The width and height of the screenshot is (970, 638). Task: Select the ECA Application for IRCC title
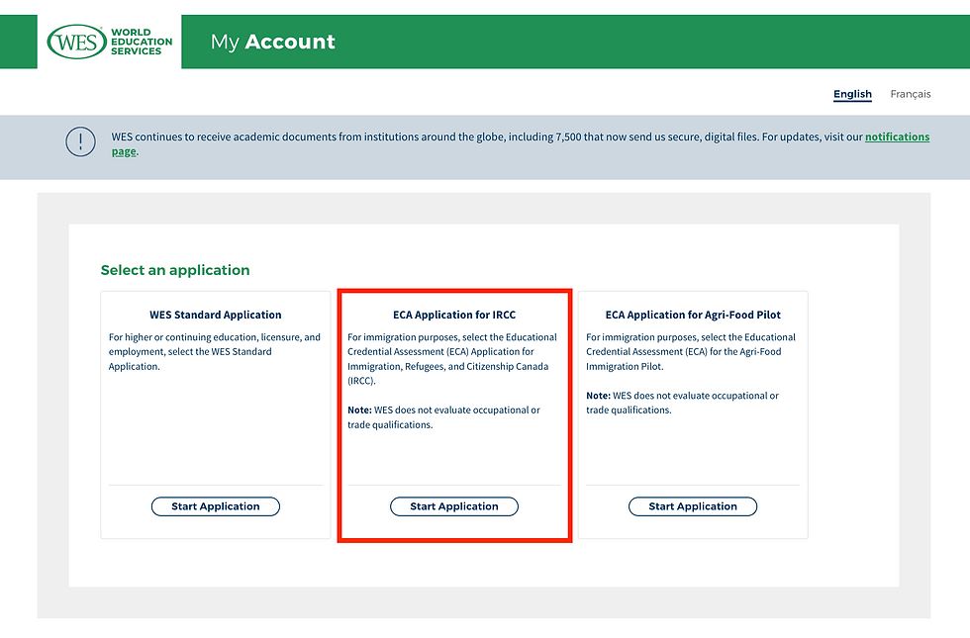tap(454, 316)
